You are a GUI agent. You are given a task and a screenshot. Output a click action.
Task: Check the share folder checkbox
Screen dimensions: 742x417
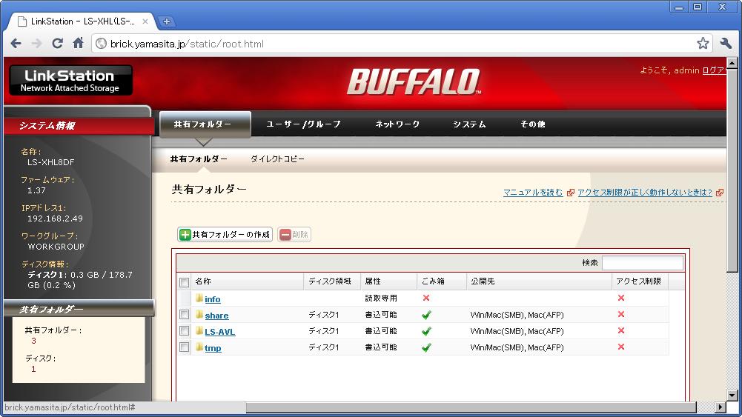click(184, 314)
